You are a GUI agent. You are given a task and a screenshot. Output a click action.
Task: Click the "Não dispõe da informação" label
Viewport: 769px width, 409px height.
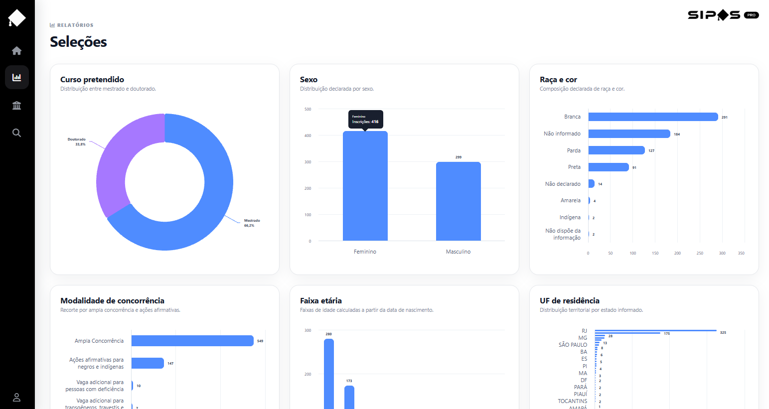click(563, 234)
